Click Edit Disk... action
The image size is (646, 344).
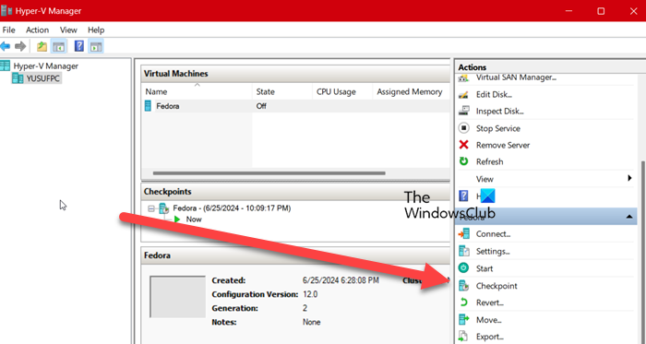494,95
